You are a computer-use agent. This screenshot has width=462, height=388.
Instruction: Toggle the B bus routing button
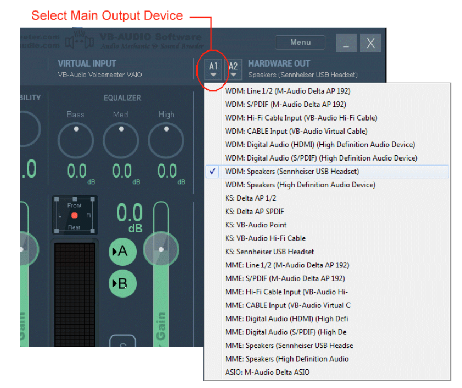click(x=122, y=283)
